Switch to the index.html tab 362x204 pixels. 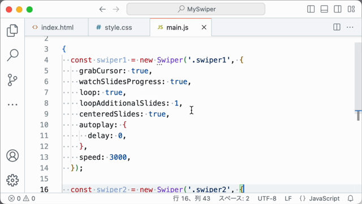(57, 27)
